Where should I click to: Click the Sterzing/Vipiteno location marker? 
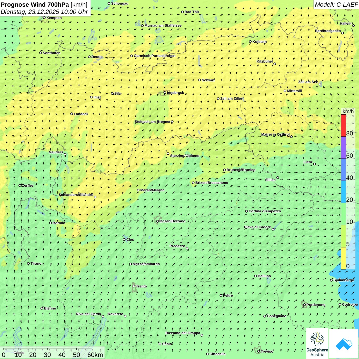tap(168, 154)
